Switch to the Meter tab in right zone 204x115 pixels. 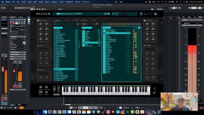pos(200,17)
